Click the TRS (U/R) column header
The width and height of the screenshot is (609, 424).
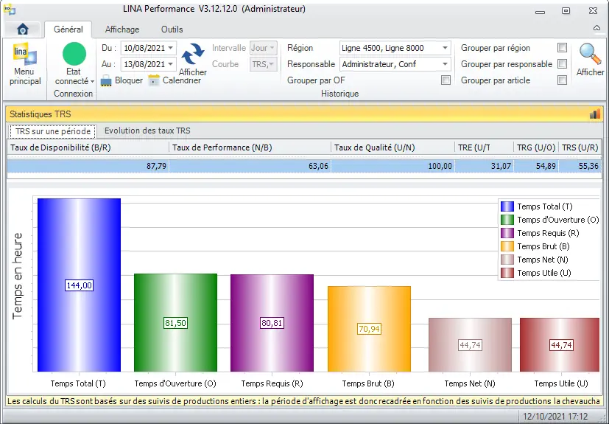(580, 147)
